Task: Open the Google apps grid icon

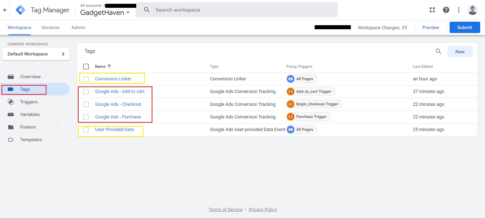Action: (x=432, y=10)
